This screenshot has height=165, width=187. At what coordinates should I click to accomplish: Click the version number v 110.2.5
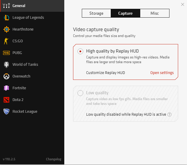(9, 159)
